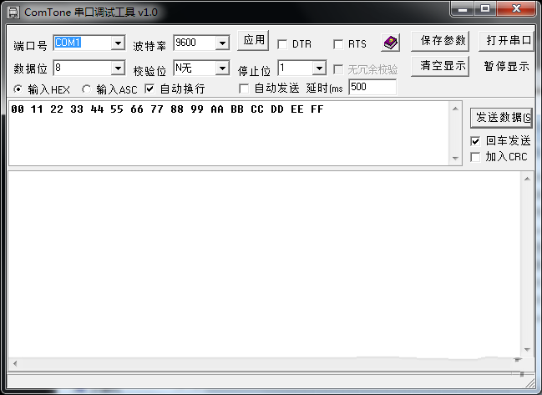Select the 输入HEX radio button

(x=18, y=89)
